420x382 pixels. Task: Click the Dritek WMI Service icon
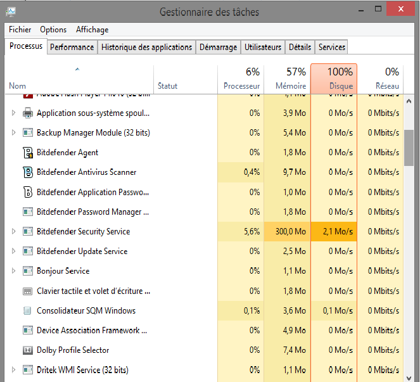pyautogui.click(x=28, y=370)
